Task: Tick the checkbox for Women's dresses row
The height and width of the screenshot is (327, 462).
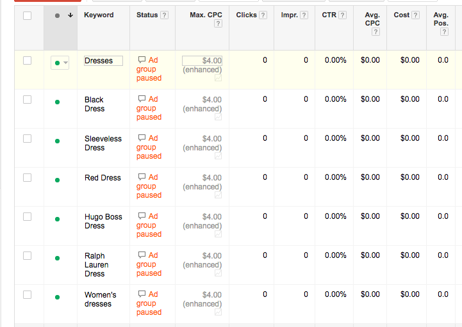Action: point(27,294)
